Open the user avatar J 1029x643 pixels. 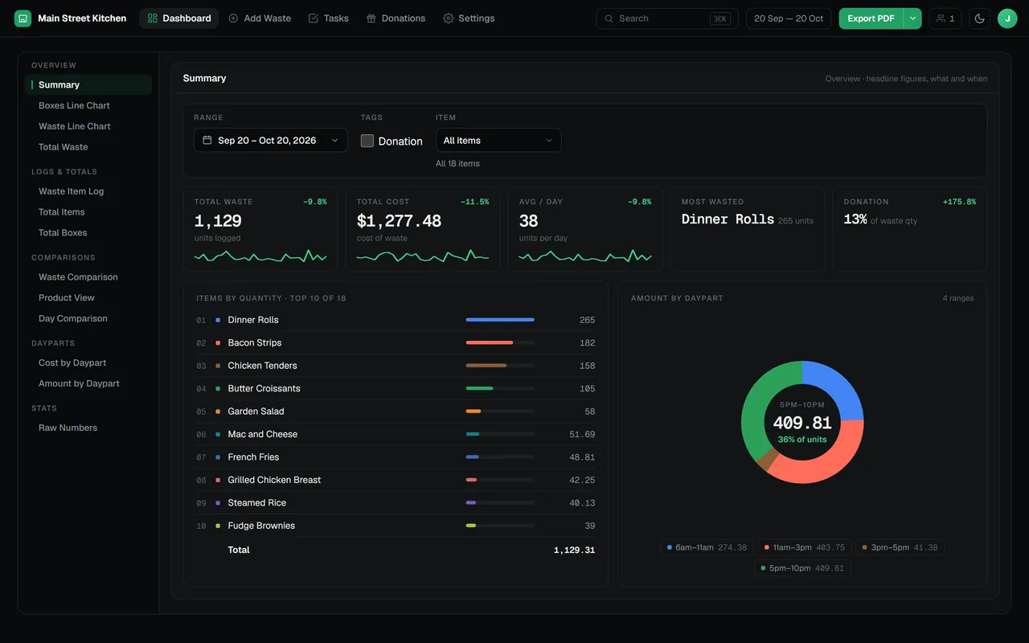coord(1007,18)
